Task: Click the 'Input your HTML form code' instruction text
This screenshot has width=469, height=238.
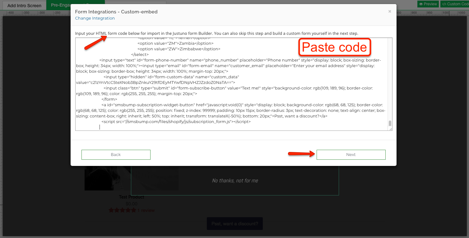Action: pyautogui.click(x=216, y=33)
